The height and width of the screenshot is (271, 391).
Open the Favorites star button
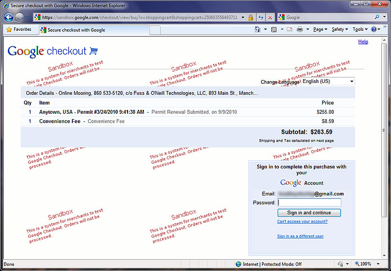(18, 30)
